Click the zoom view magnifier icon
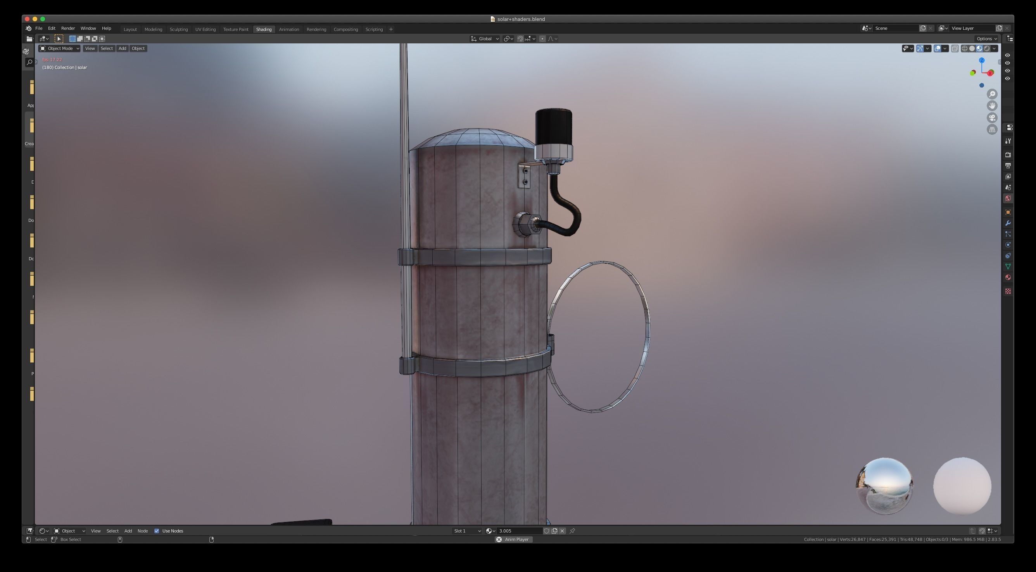 (992, 94)
